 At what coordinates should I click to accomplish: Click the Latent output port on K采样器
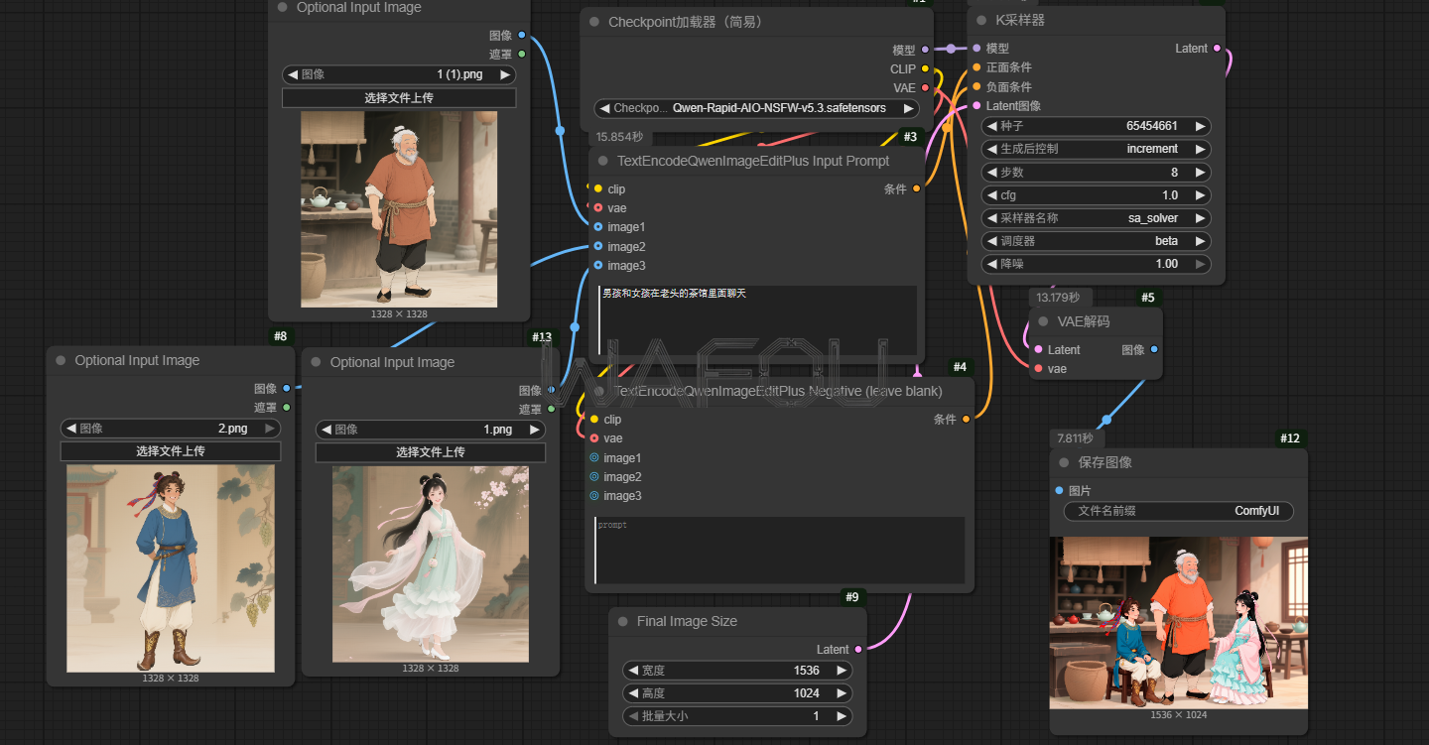[1218, 48]
